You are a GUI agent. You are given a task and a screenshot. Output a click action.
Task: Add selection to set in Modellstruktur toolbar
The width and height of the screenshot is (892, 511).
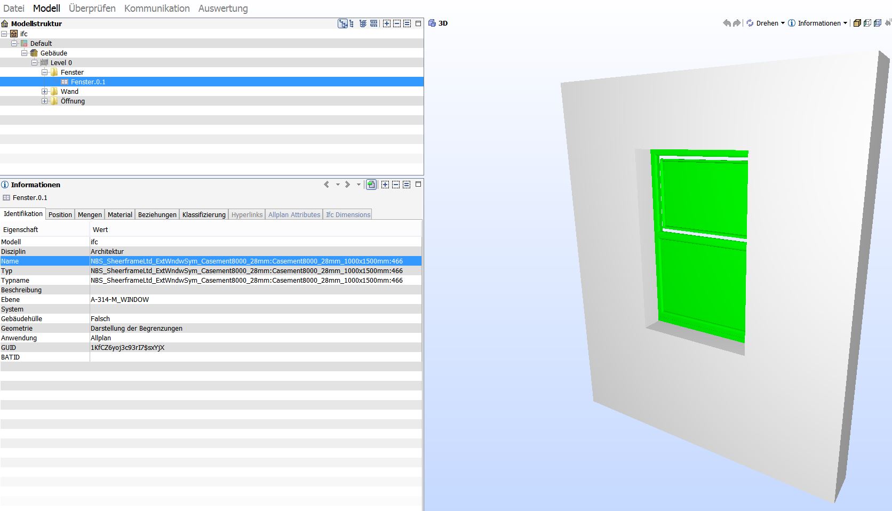click(387, 23)
